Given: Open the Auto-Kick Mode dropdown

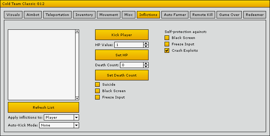Looking at the screenshot, I should tap(59, 125).
